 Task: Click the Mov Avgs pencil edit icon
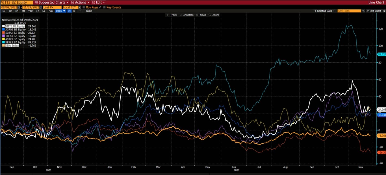[x=100, y=7]
